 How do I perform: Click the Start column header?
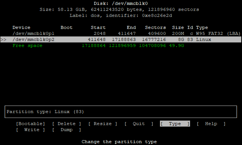click(x=98, y=27)
